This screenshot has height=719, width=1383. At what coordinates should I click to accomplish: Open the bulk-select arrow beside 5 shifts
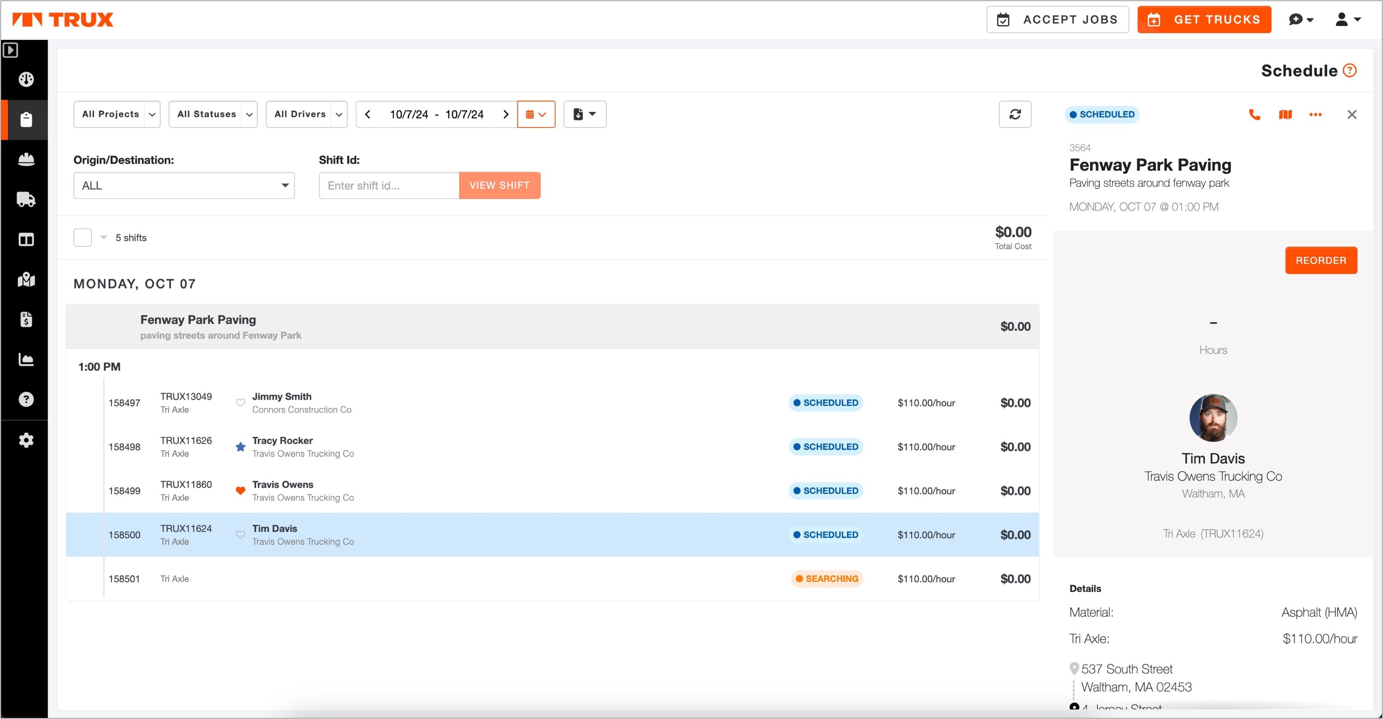click(103, 237)
